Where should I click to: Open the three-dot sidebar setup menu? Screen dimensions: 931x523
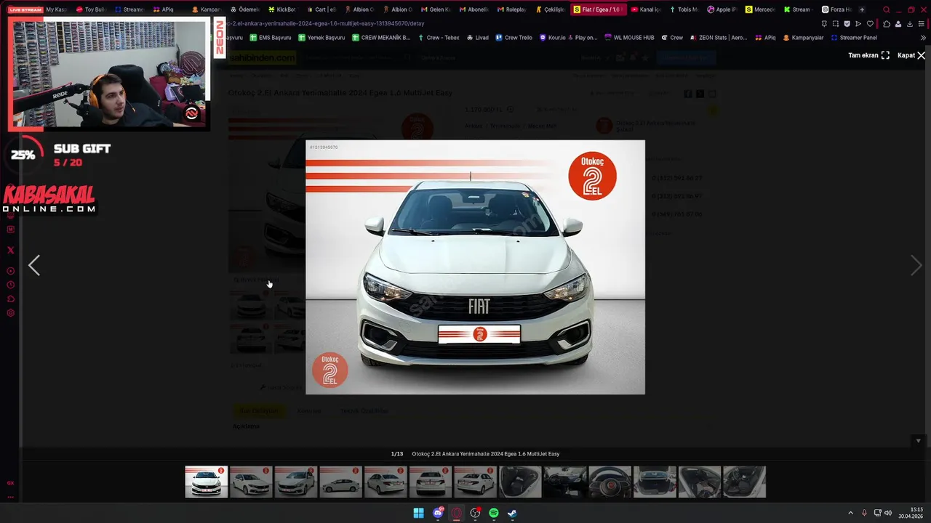pyautogui.click(x=10, y=498)
